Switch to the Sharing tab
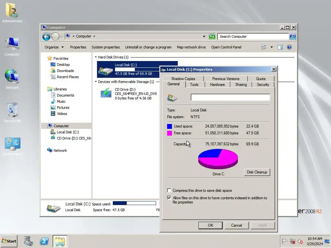331x248 pixels. coord(241,85)
